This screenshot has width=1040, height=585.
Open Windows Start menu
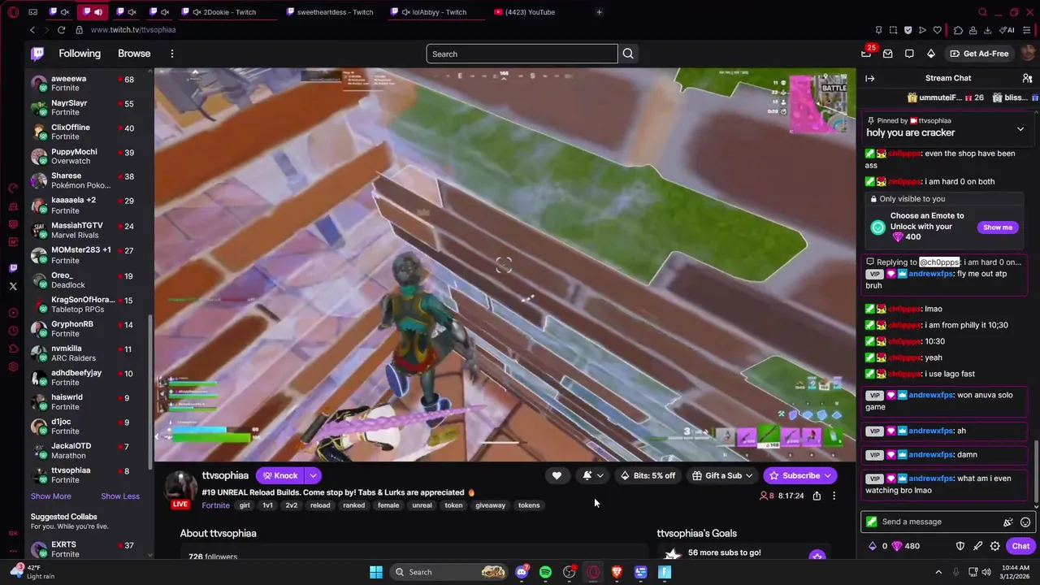tap(376, 572)
